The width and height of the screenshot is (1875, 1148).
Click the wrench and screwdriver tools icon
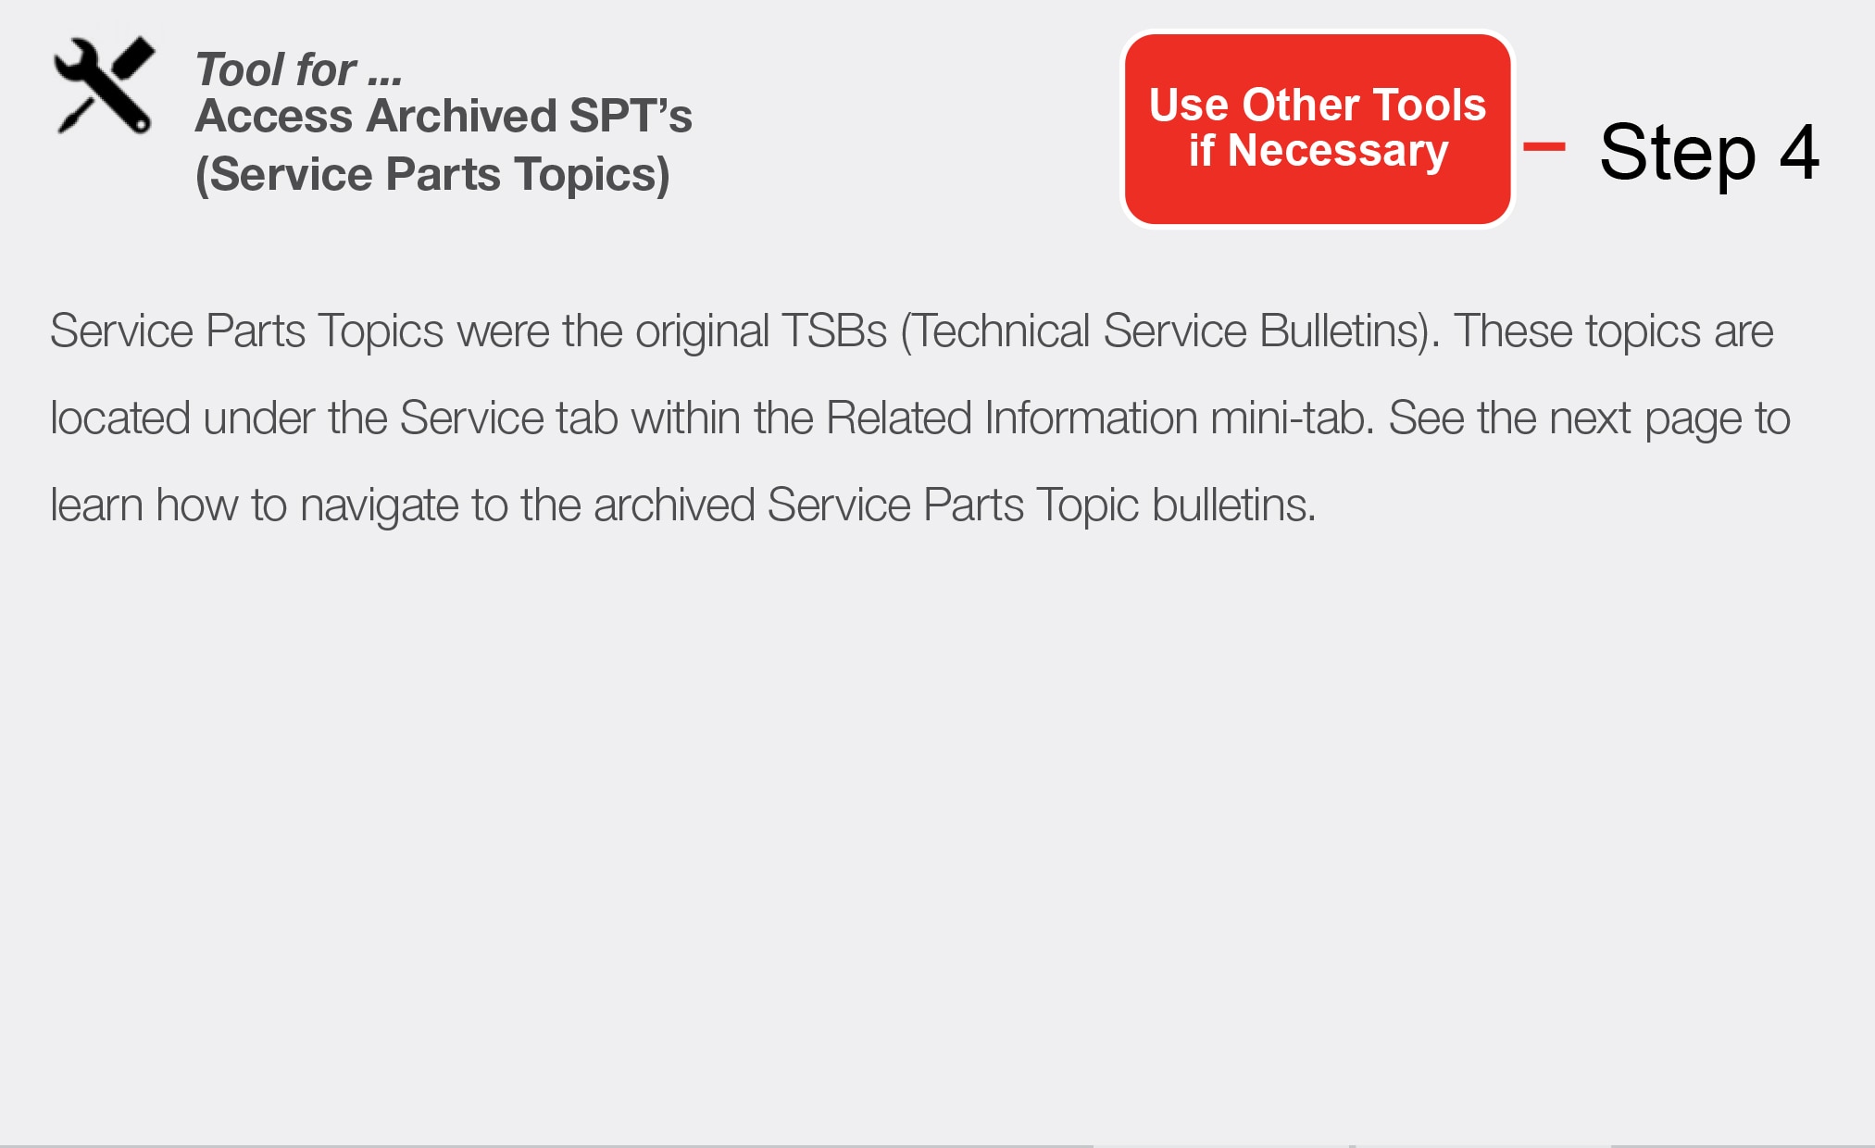(104, 85)
